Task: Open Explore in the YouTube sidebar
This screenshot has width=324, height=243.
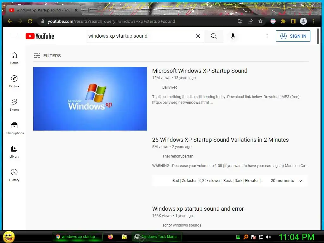Action: tap(14, 82)
